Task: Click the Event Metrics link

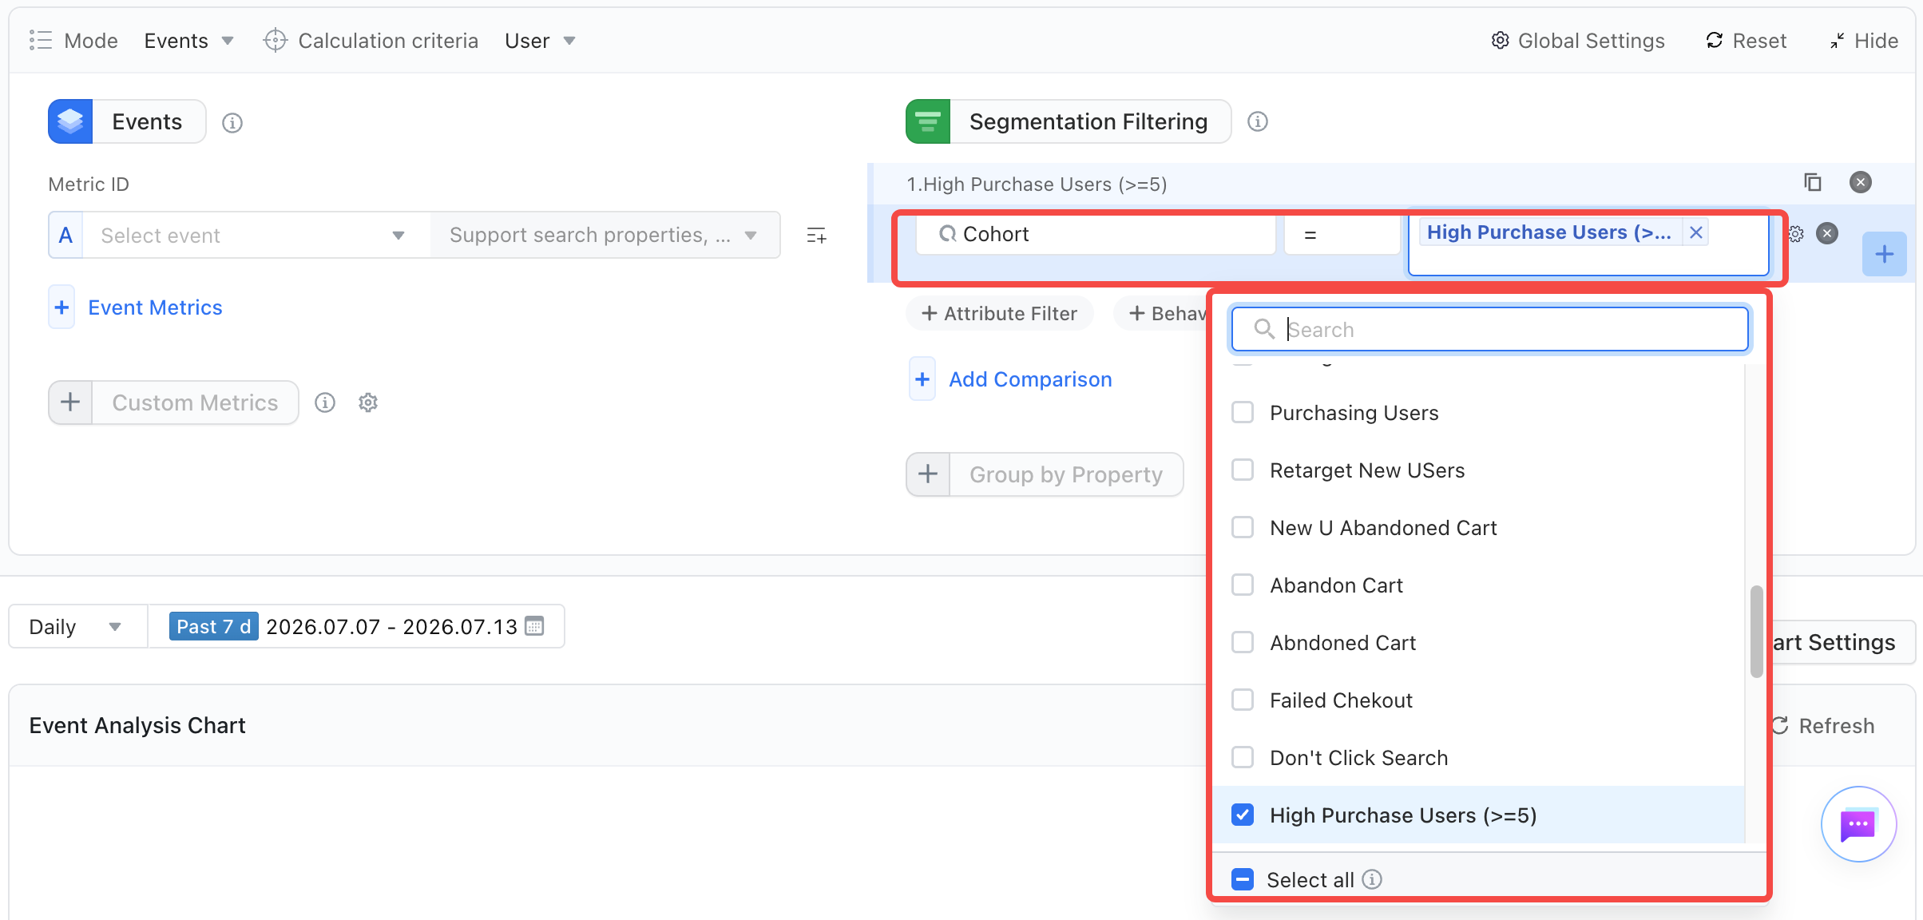Action: [155, 307]
